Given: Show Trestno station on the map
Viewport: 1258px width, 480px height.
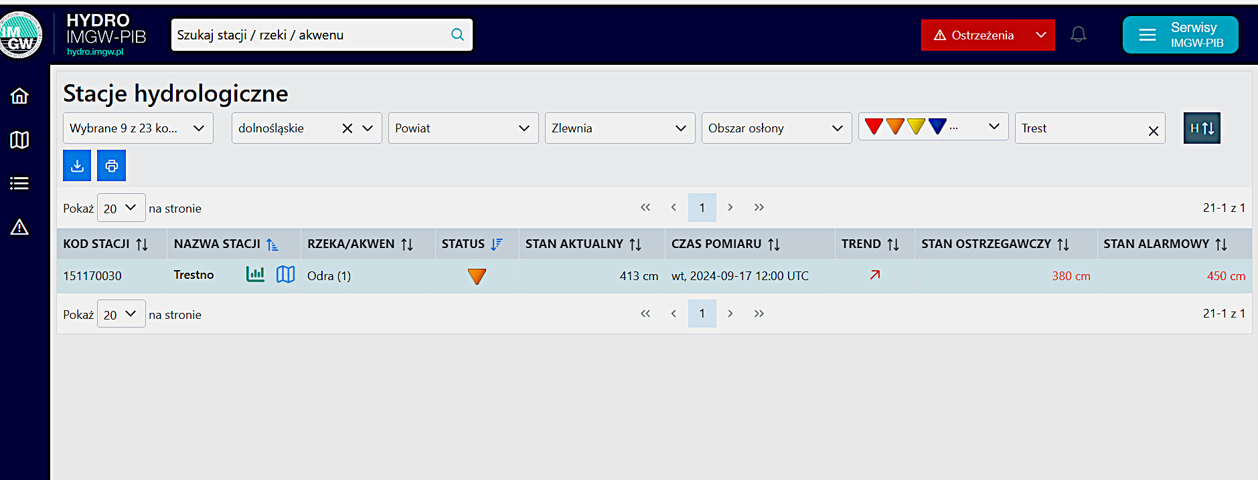Looking at the screenshot, I should 286,274.
